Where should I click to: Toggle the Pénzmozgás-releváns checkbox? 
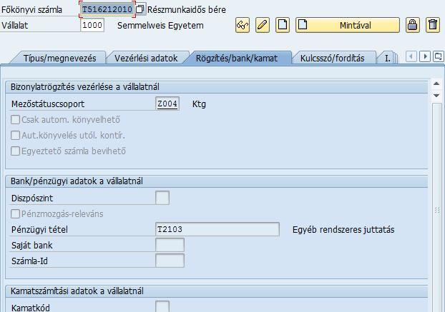15,213
